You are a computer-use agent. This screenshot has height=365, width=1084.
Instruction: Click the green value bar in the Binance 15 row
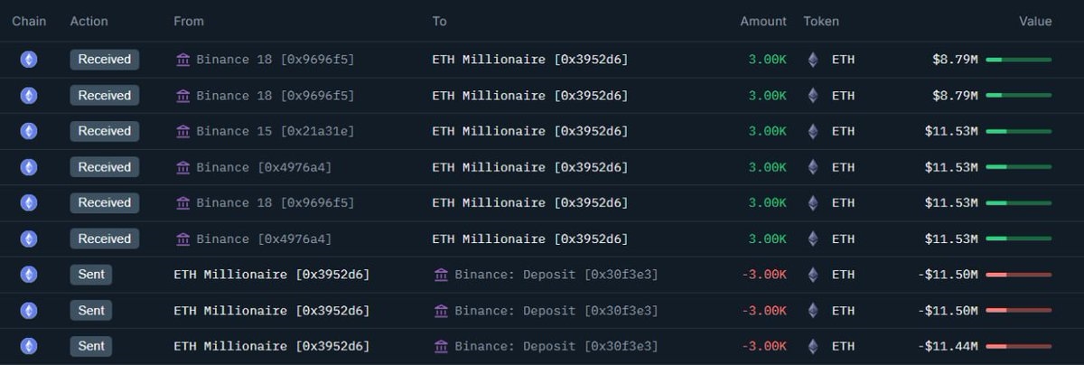(1018, 131)
